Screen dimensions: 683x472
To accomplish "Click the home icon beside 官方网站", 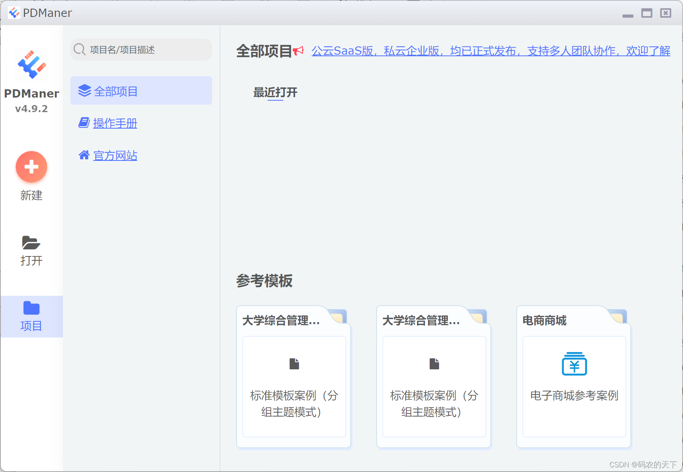I will point(84,155).
